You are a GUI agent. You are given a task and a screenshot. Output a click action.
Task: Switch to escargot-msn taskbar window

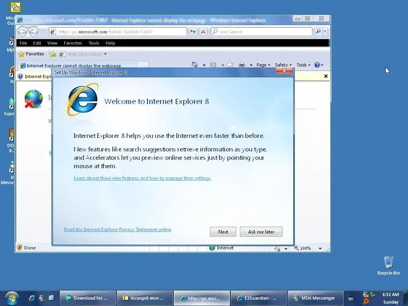[x=145, y=298]
